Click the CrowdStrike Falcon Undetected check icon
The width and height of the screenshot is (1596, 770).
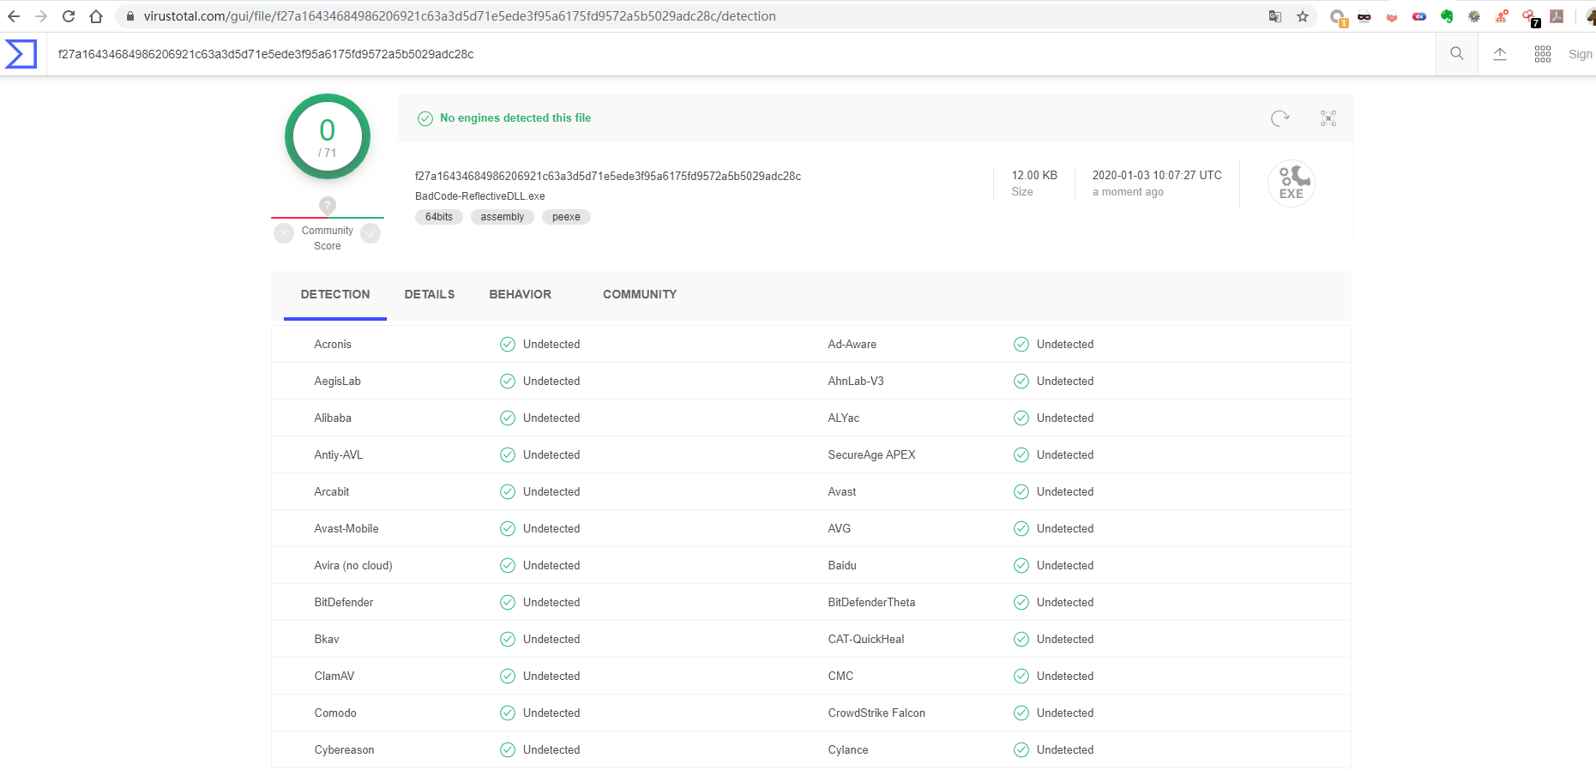pyautogui.click(x=1021, y=713)
